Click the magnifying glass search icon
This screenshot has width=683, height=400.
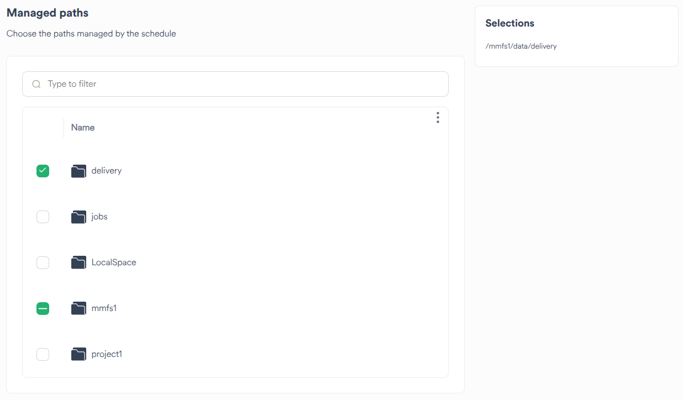click(x=36, y=83)
